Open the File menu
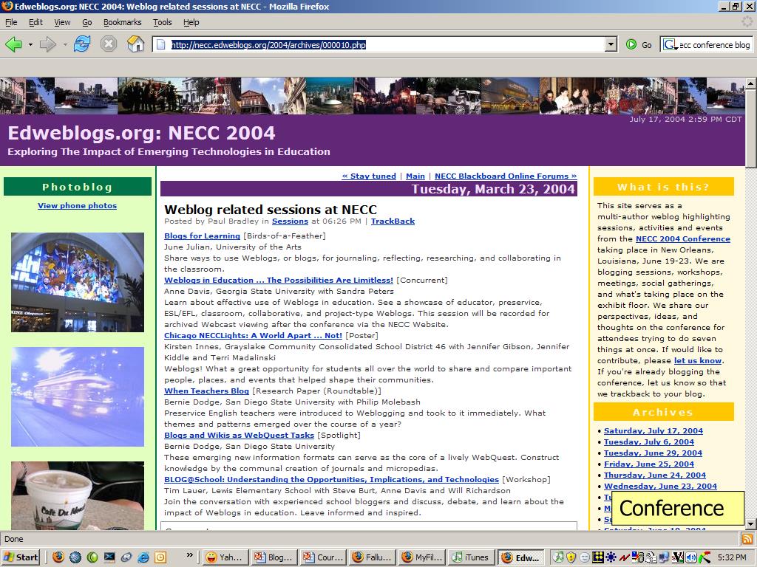 click(x=11, y=22)
